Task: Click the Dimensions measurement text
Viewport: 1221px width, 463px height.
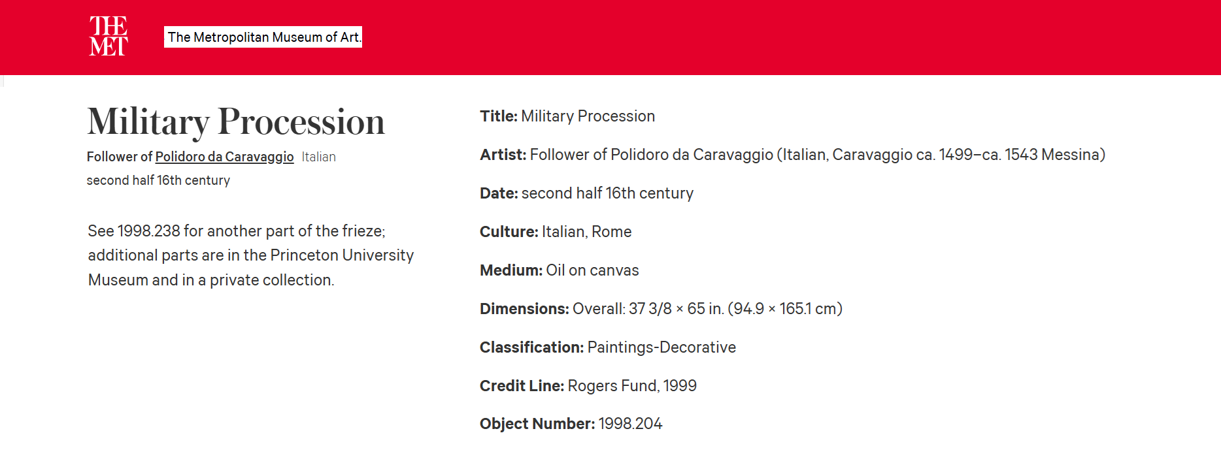Action: pyautogui.click(x=707, y=309)
